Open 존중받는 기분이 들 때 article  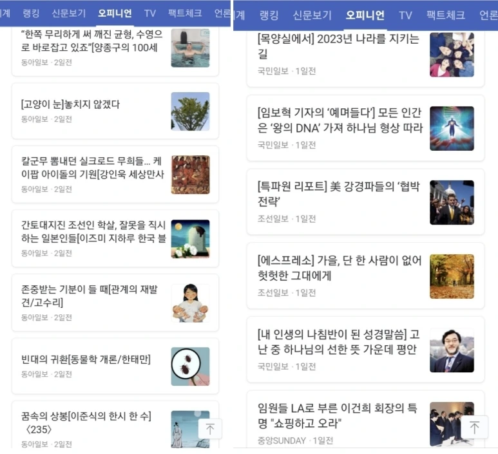point(115,303)
